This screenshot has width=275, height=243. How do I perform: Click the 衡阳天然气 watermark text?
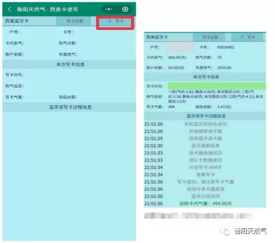(x=250, y=231)
